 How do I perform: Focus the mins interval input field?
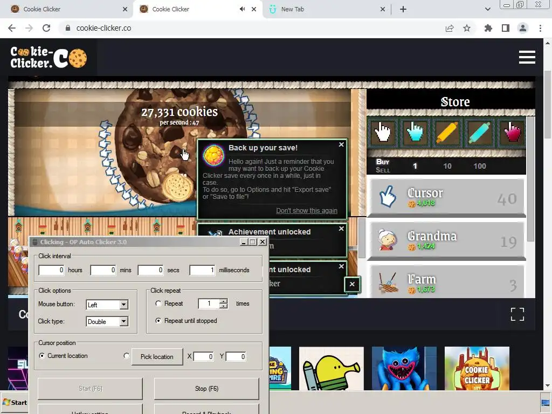click(103, 270)
